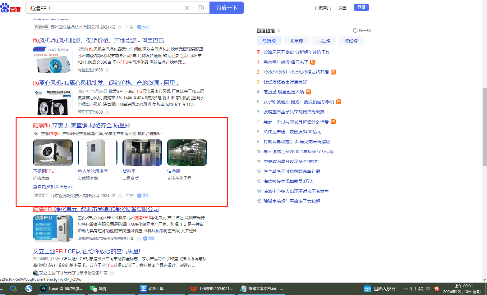
Task: Click 换一换 to refresh hot list
Action: pyautogui.click(x=362, y=30)
